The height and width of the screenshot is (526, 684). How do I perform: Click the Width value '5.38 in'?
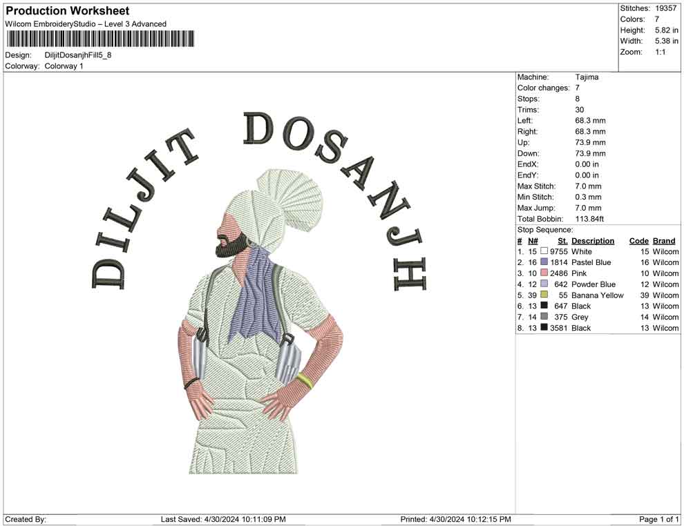point(667,41)
